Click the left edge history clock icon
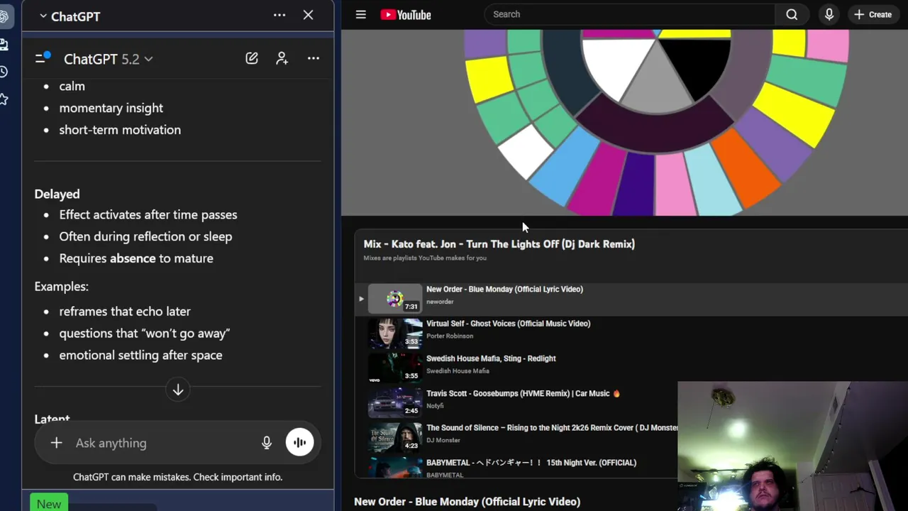 (x=4, y=72)
